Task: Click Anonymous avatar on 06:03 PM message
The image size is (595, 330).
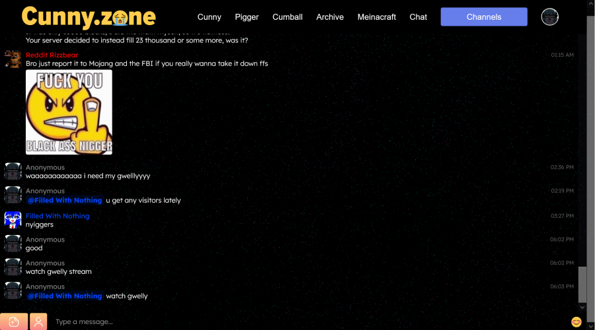Action: click(x=13, y=290)
